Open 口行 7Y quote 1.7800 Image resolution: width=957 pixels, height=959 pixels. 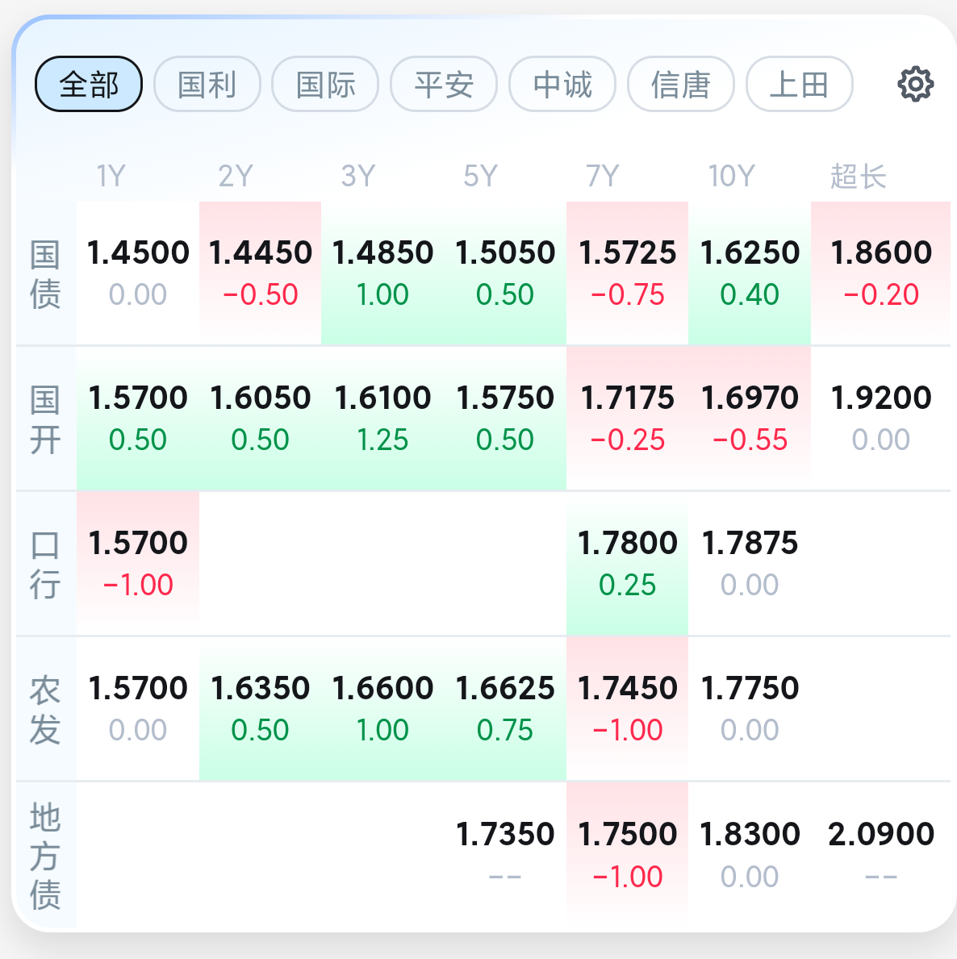click(x=627, y=563)
